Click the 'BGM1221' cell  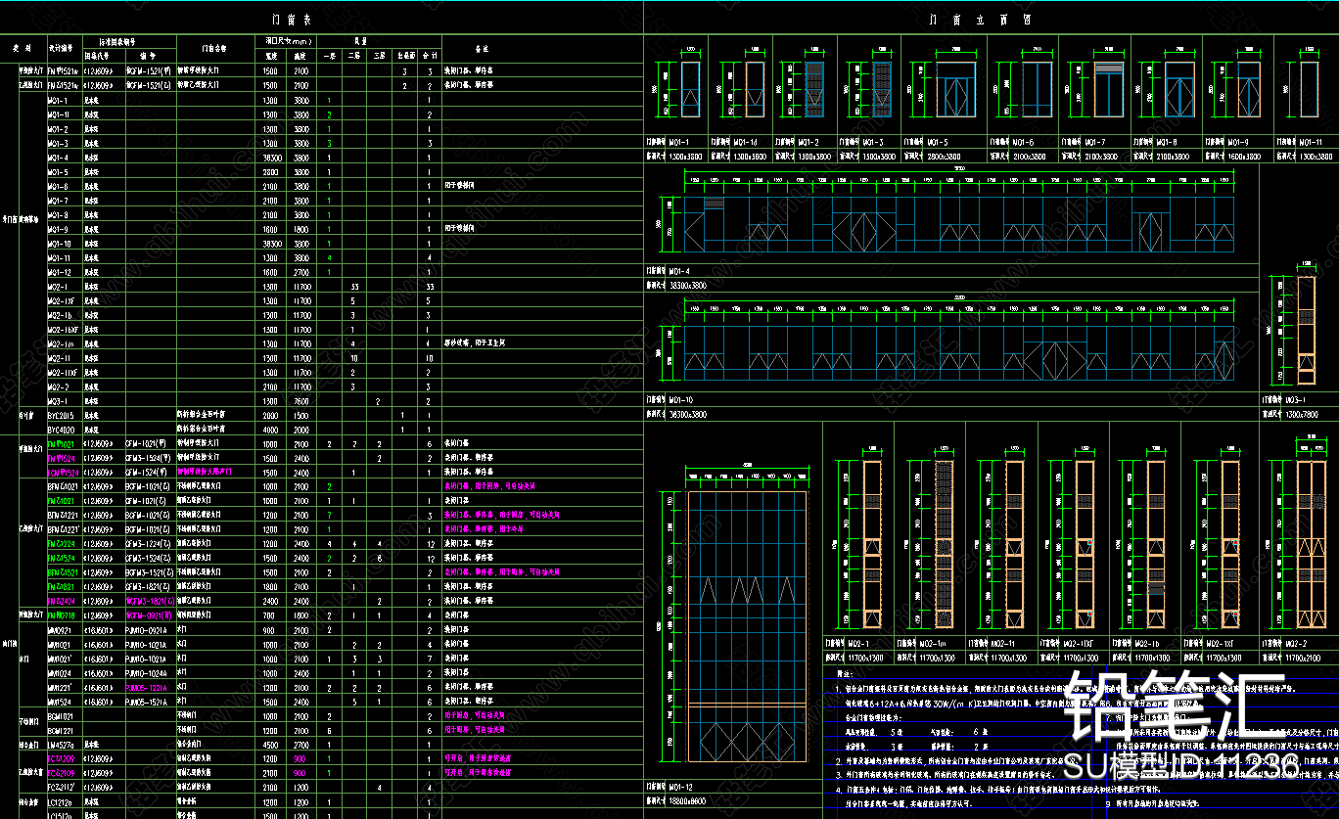61,730
